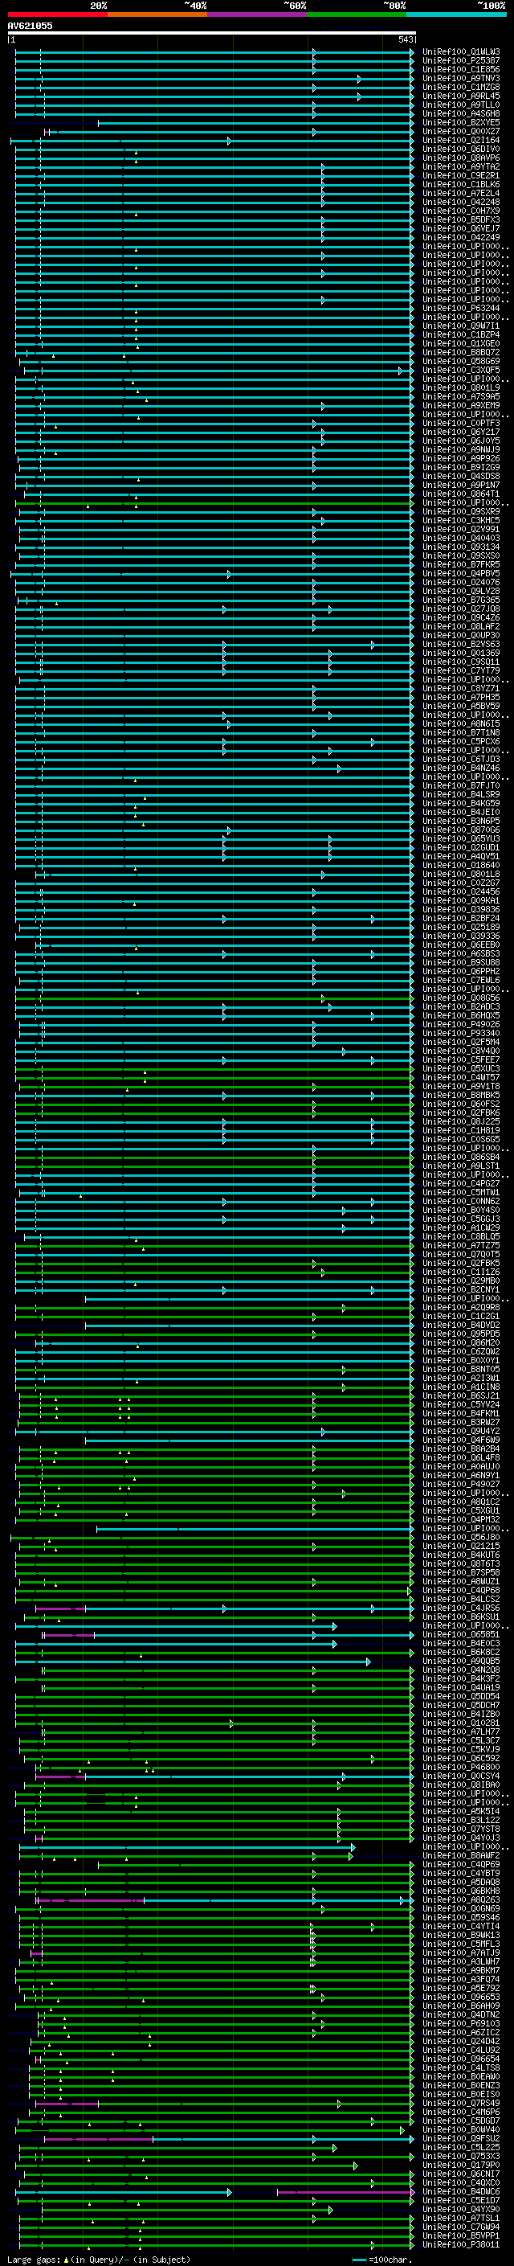This screenshot has height=2266, width=514.
Task: Click the red 20% color legend segment
Action: [x=57, y=14]
